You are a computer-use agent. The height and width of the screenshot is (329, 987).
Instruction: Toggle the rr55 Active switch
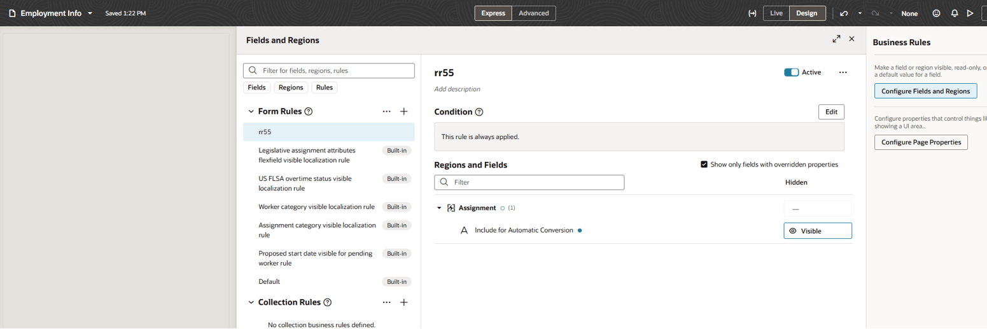coord(791,72)
